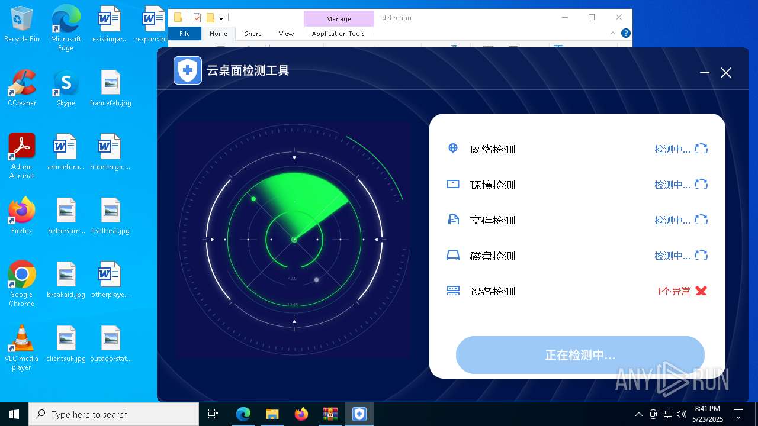Select the hotelsregio... Word document
The width and height of the screenshot is (758, 426).
[110, 152]
